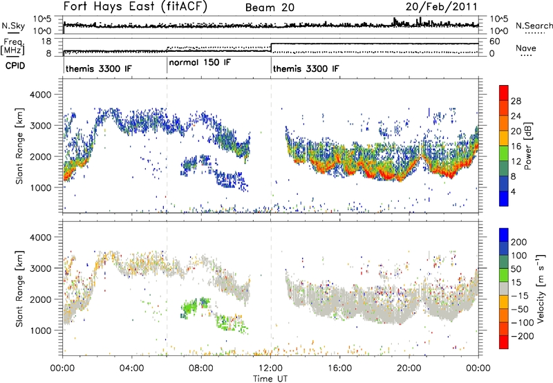This screenshot has height=383, width=553.
Task: Click 'Slant Range [km]' label of power panel
Action: (x=19, y=146)
